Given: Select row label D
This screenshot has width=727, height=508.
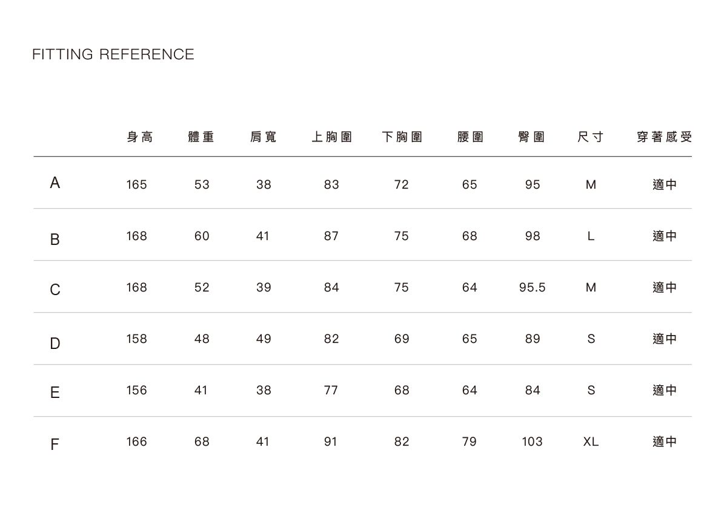Looking at the screenshot, I should click(55, 344).
